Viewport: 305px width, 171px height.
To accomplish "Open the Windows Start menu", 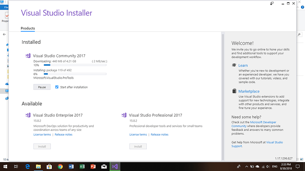I will (x=5, y=167).
